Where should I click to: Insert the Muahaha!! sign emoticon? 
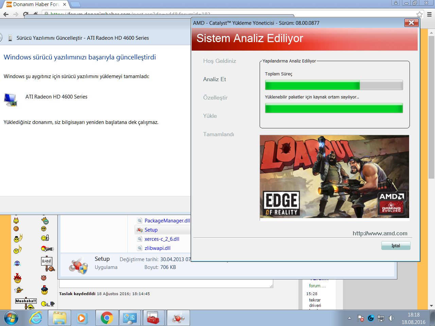(x=26, y=303)
